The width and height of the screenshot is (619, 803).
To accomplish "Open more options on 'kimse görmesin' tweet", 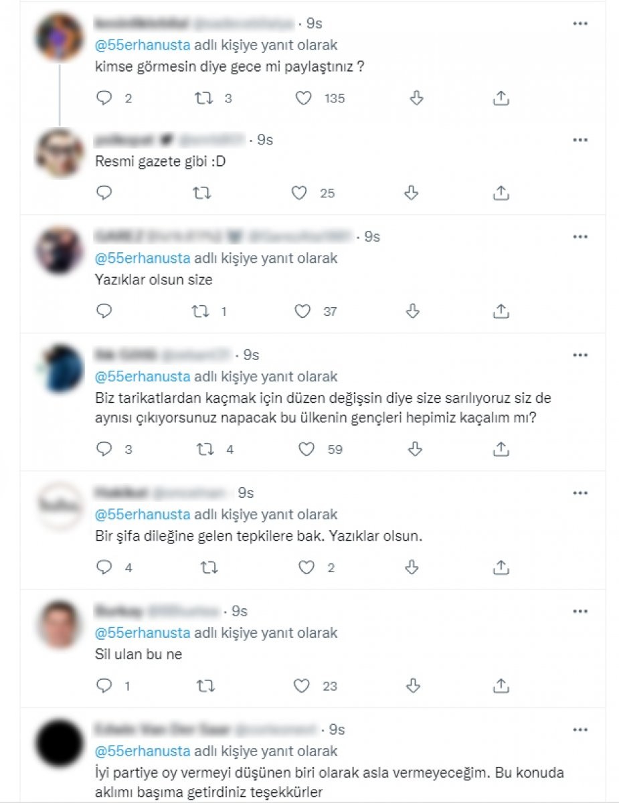I will click(x=580, y=23).
